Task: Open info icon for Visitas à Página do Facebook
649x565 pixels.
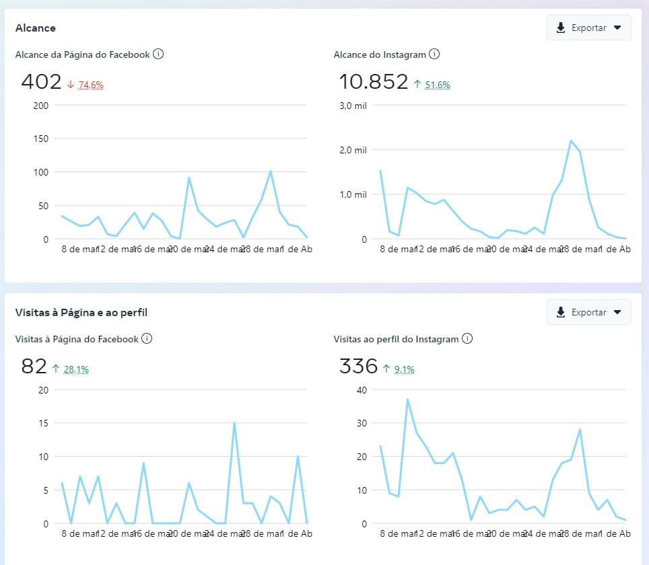Action: coord(147,339)
